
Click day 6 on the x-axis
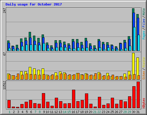[31, 112]
